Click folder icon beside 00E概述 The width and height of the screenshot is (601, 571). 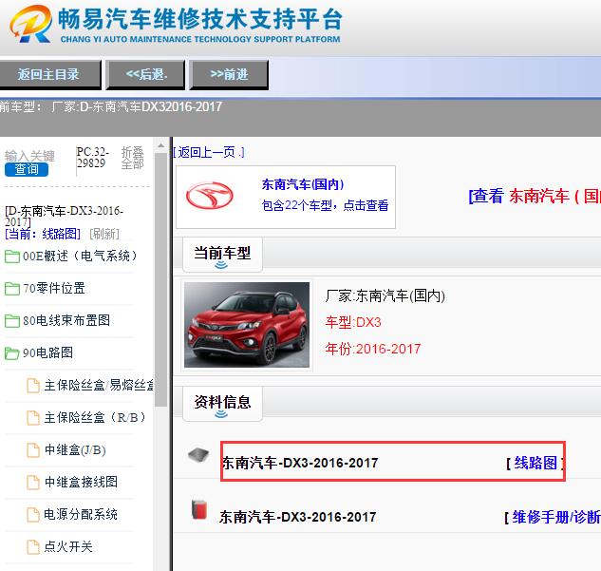[x=12, y=257]
